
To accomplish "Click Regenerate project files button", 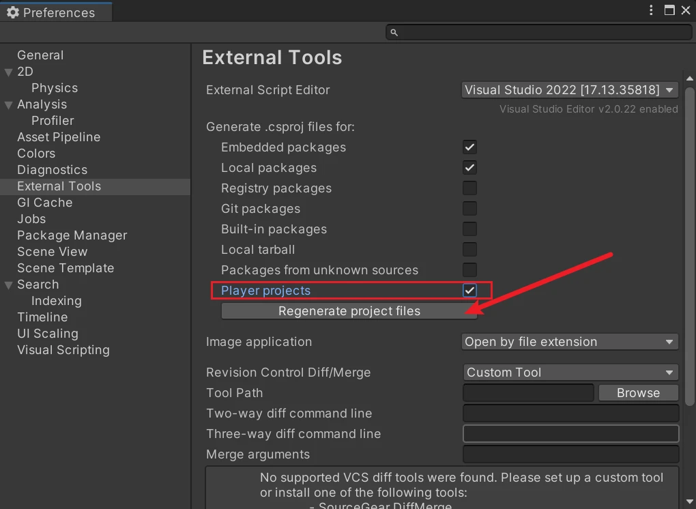I will tap(349, 311).
